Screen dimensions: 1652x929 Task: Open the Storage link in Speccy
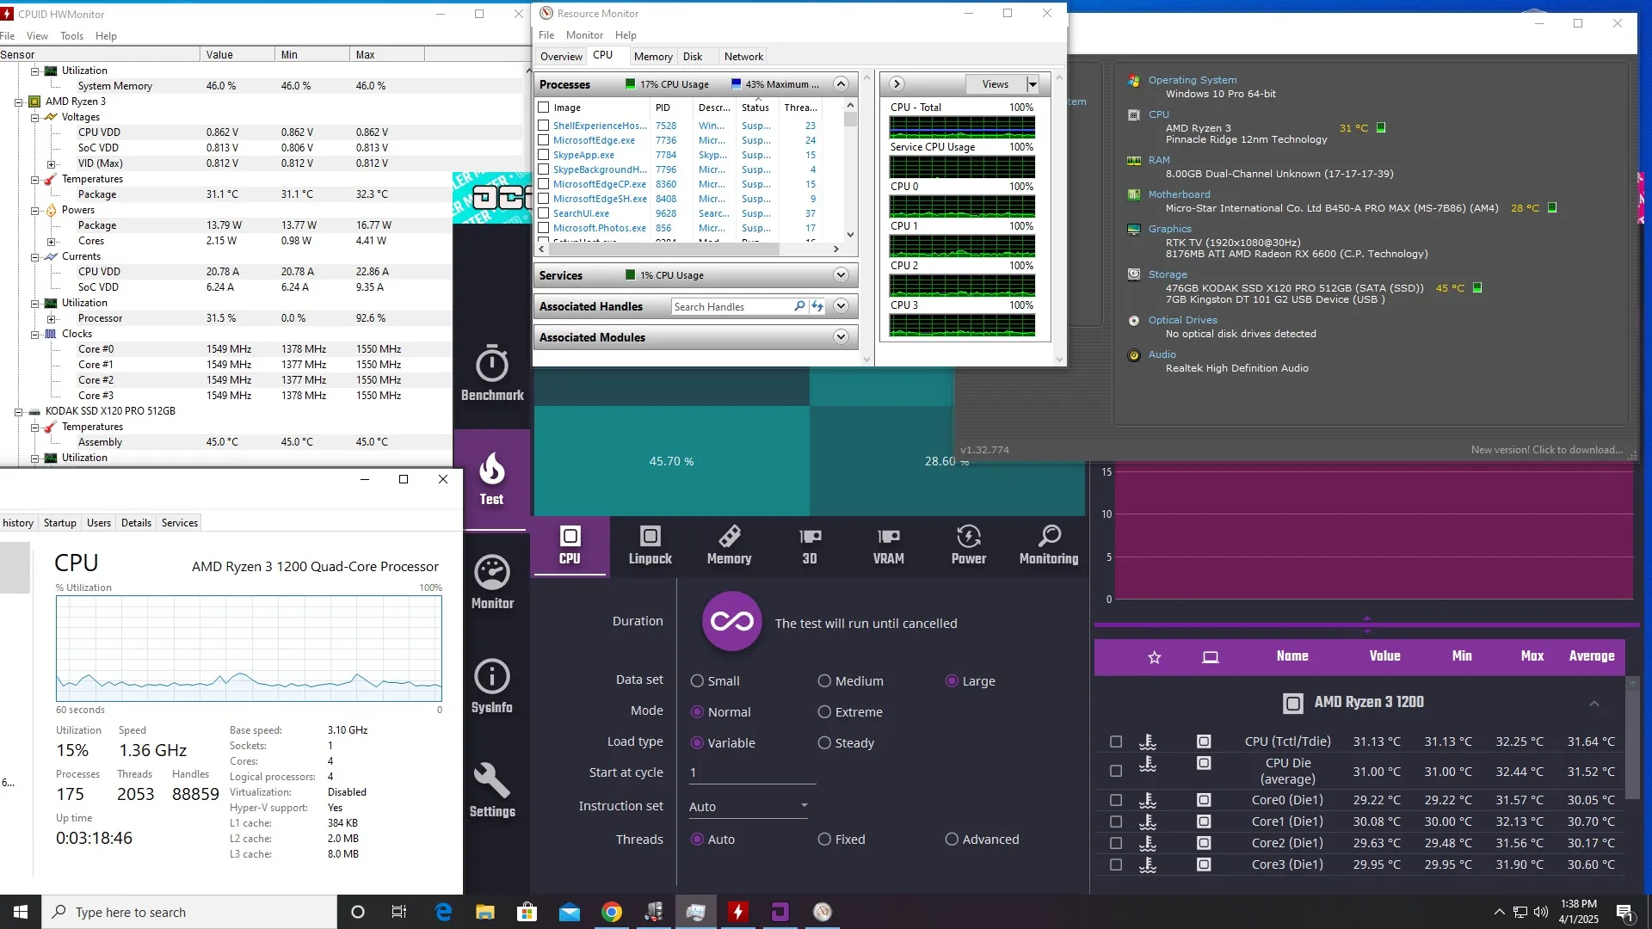1168,274
